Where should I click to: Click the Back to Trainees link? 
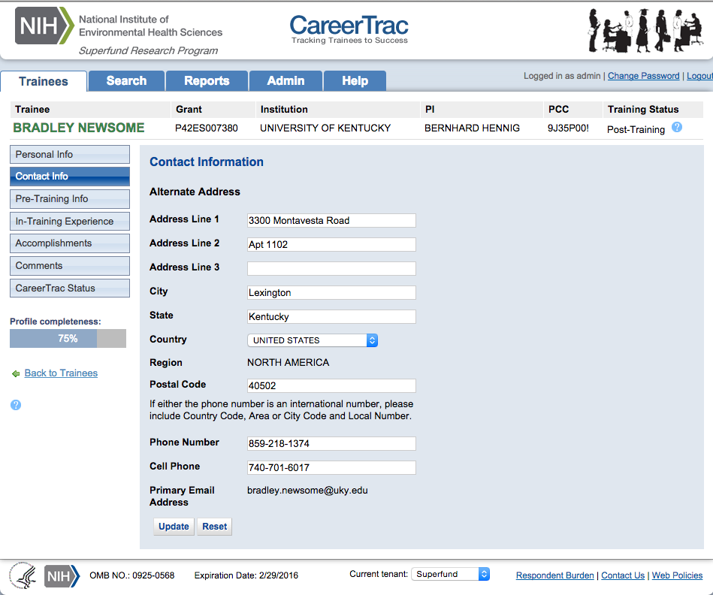tap(61, 373)
